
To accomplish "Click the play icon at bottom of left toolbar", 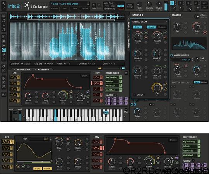I will point(4,94).
